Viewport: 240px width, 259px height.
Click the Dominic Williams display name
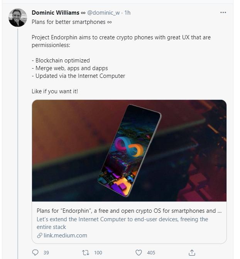pos(55,13)
